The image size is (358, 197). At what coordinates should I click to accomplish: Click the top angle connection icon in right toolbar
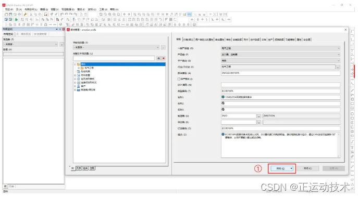tap(352, 31)
